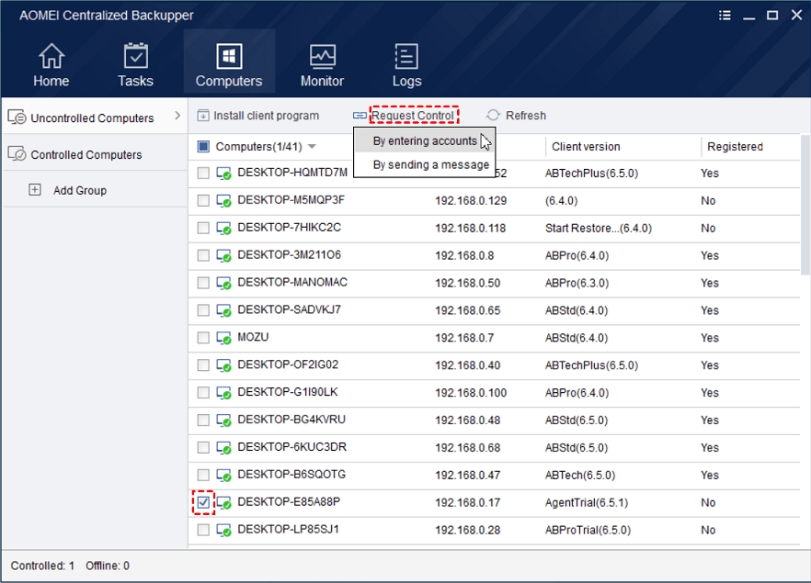Image resolution: width=811 pixels, height=583 pixels.
Task: Check the box for DESKTOP-LP85SJ1
Action: tap(203, 530)
